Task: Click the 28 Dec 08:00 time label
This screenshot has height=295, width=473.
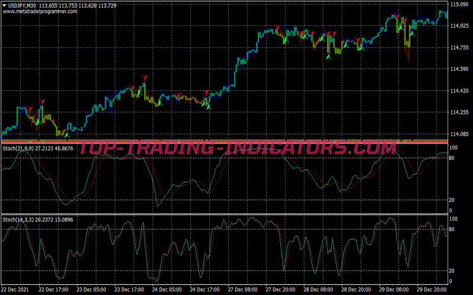Action: pos(318,290)
